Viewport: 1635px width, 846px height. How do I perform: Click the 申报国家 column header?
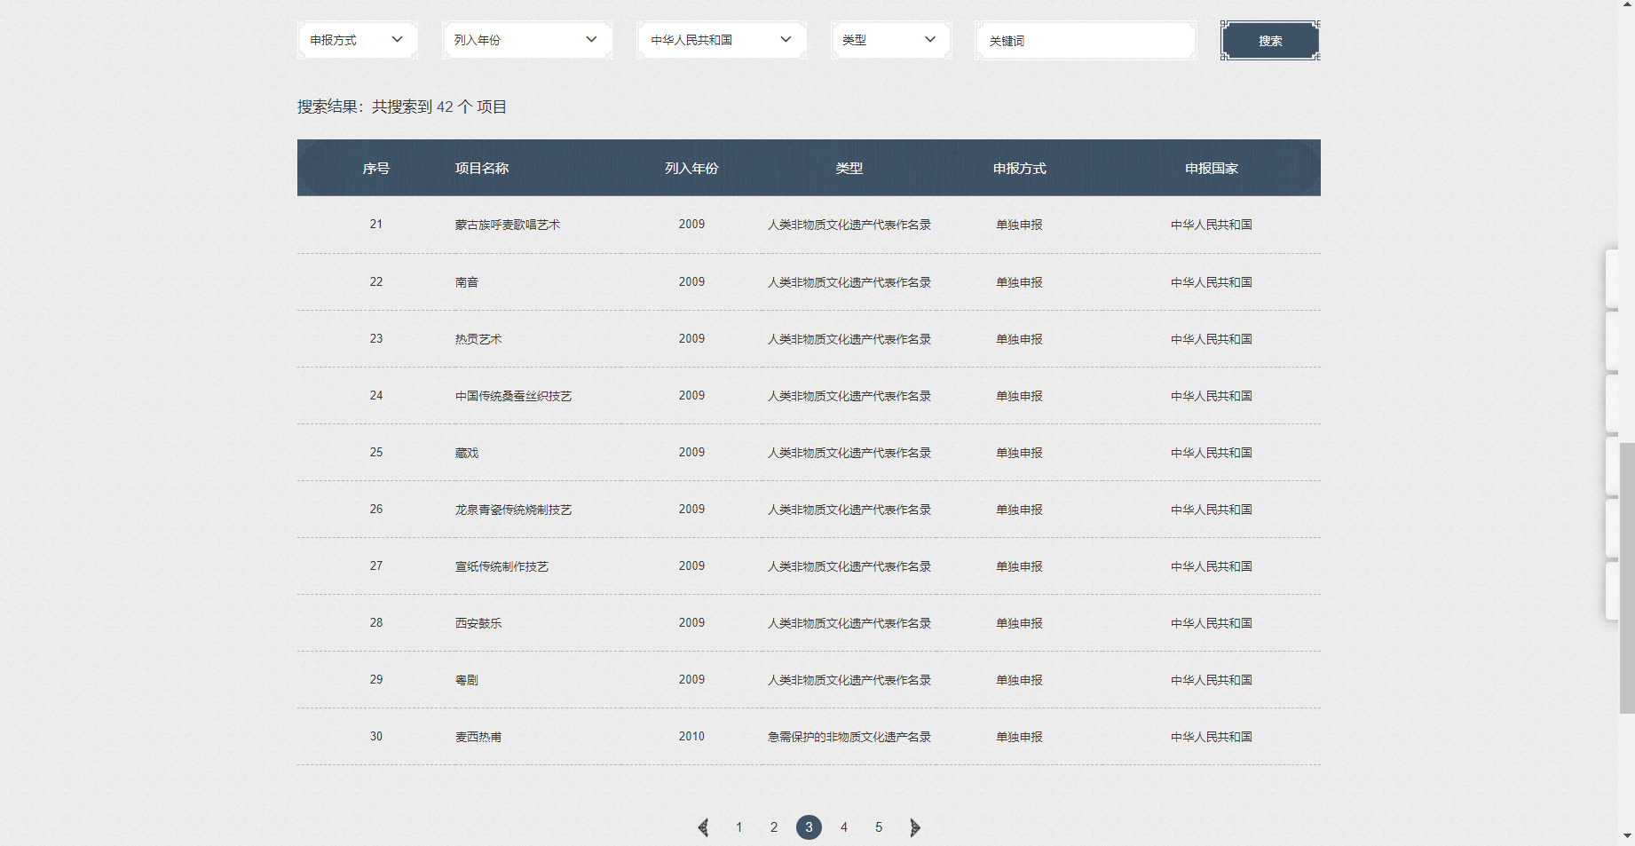1212,168
